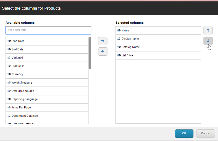Click the available columns scrollbar thumb
Image resolution: width=218 pixels, height=141 pixels.
click(x=90, y=53)
